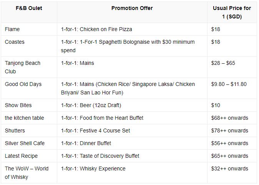Select the Coastes outlet cell
259x185 pixels.
coord(15,42)
